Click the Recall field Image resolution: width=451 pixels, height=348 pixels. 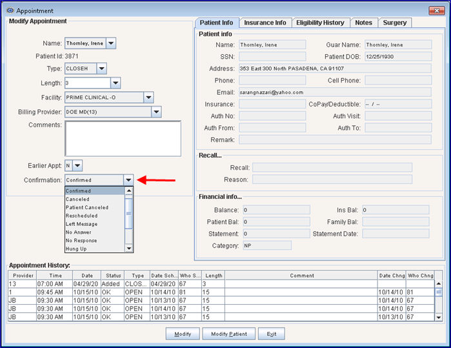pyautogui.click(x=332, y=167)
